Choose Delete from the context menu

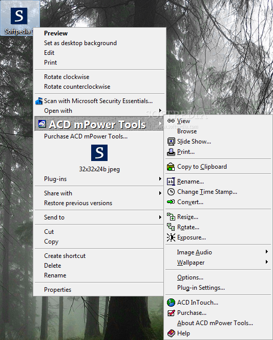pyautogui.click(x=53, y=266)
